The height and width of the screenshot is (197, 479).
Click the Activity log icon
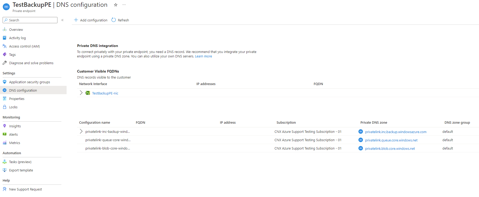coord(5,38)
